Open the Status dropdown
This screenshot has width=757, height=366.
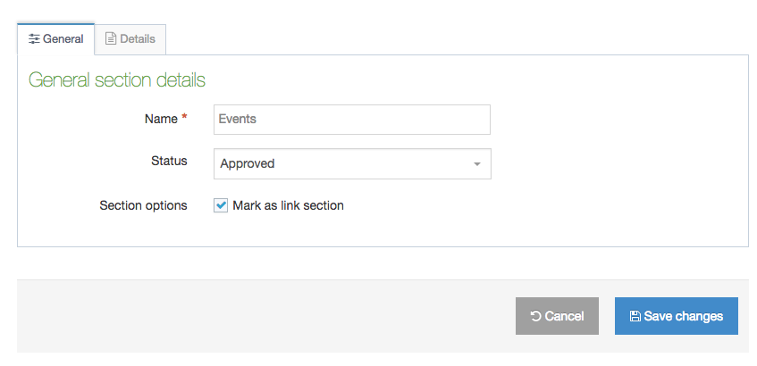352,163
